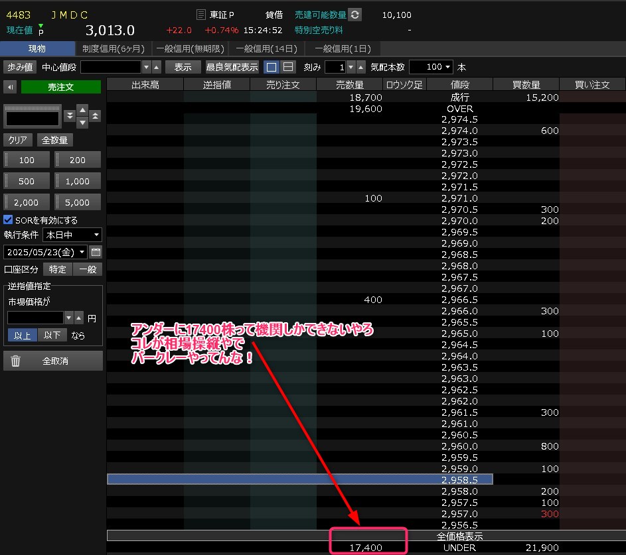This screenshot has height=555, width=626.
Task: Increase 刻み with the up arrow
Action: click(x=361, y=67)
